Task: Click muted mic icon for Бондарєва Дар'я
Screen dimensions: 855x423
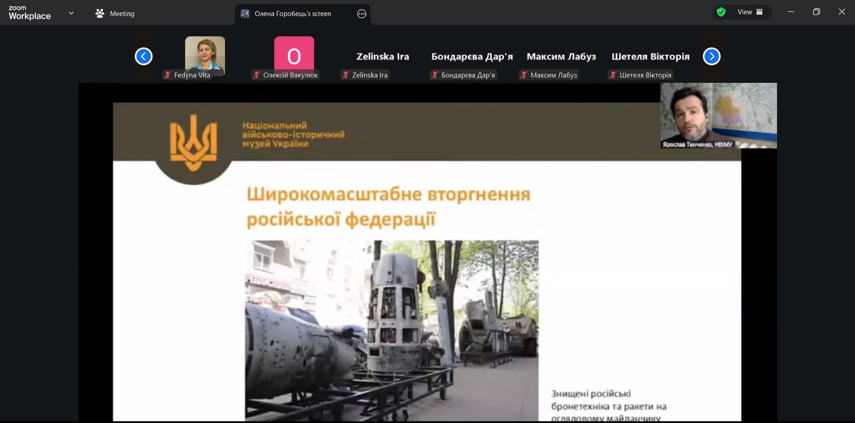Action: tap(435, 75)
